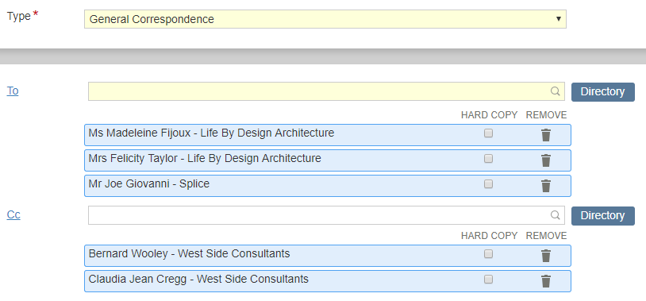Tick hard copy for Madeleine Fijoux
Screen dimensions: 646x301
coord(488,133)
